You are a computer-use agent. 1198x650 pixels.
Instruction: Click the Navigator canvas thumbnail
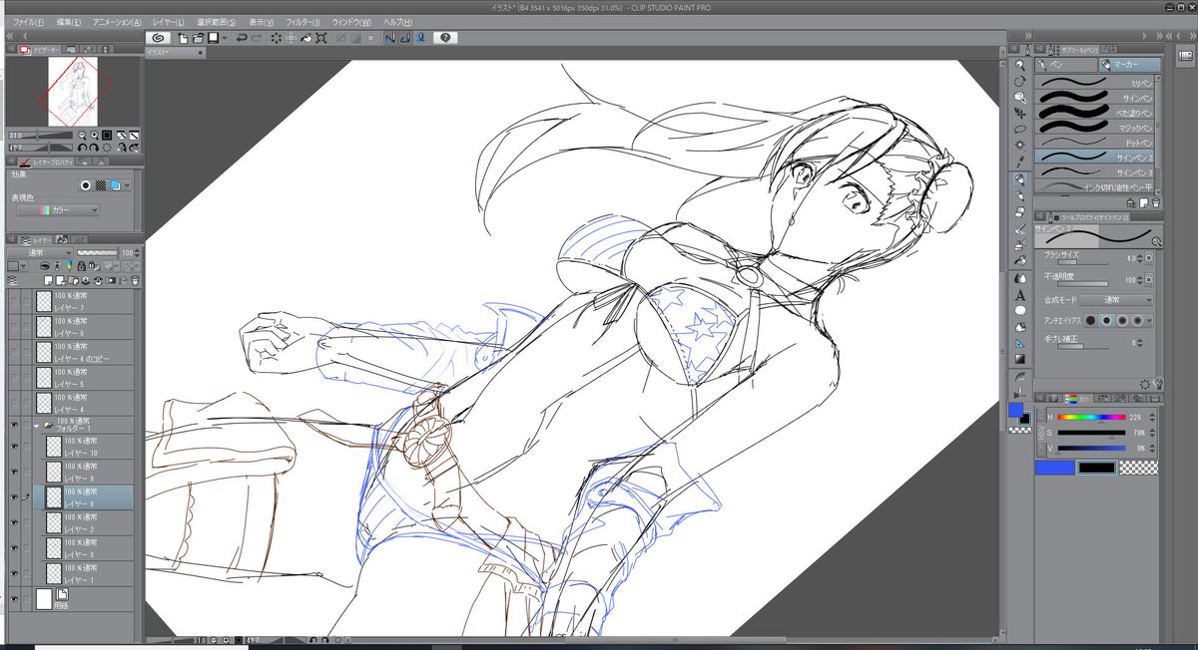pos(72,93)
